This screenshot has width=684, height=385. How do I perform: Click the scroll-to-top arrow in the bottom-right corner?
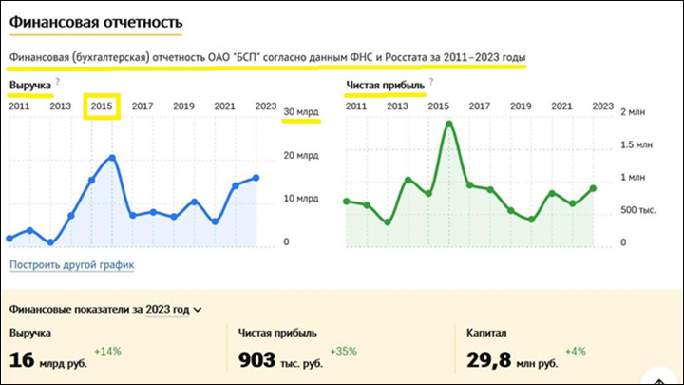[665, 377]
